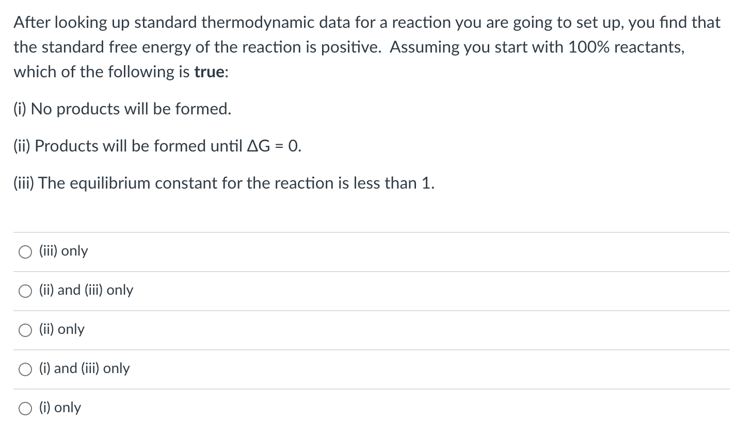Image resolution: width=737 pixels, height=439 pixels.
Task: Click statement (ii) about products formed until ΔG
Action: [157, 146]
